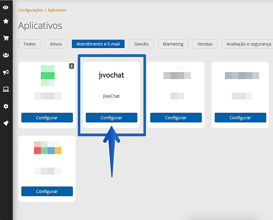The height and width of the screenshot is (220, 273).
Task: Click the eye icon in the sidebar
Action: (6, 7)
